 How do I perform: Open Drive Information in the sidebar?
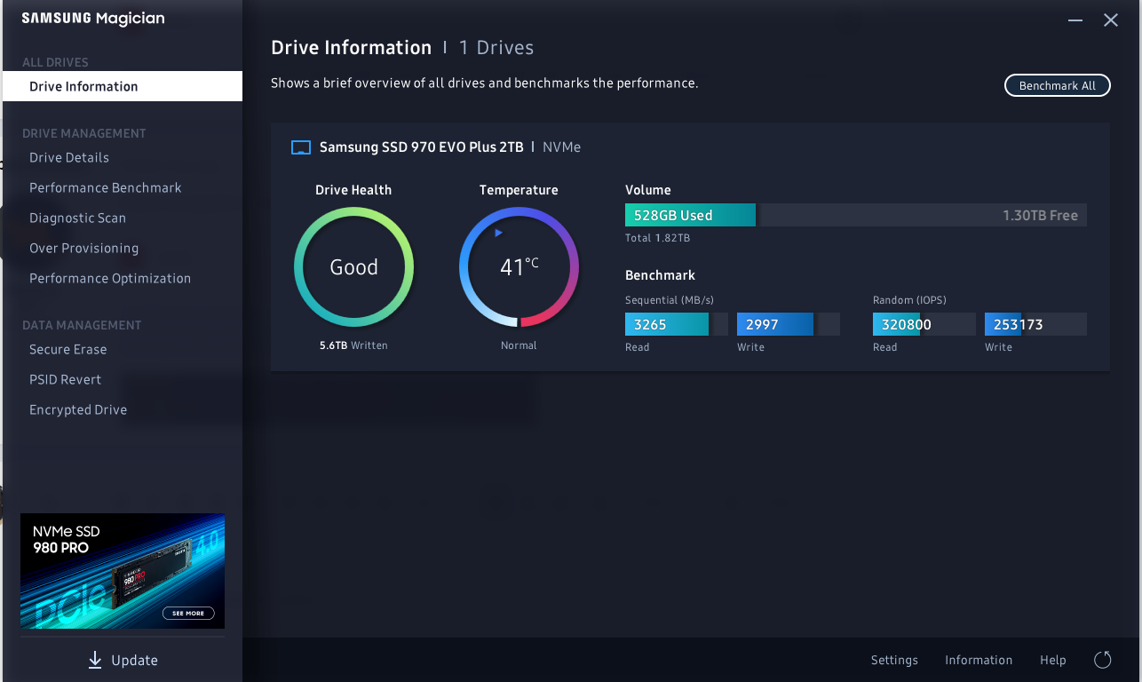click(123, 86)
